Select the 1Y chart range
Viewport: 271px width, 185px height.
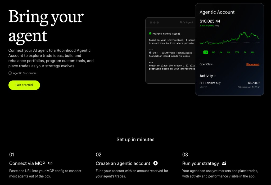(x=245, y=52)
